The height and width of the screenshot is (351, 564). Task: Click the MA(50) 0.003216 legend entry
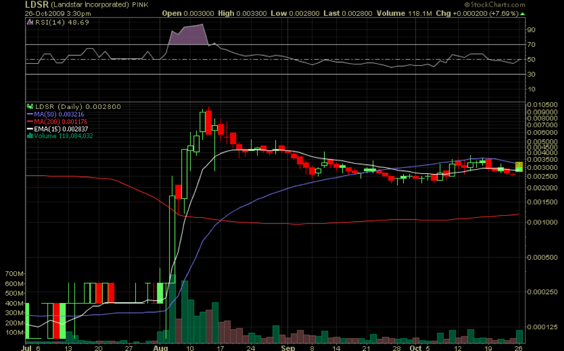[x=59, y=114]
